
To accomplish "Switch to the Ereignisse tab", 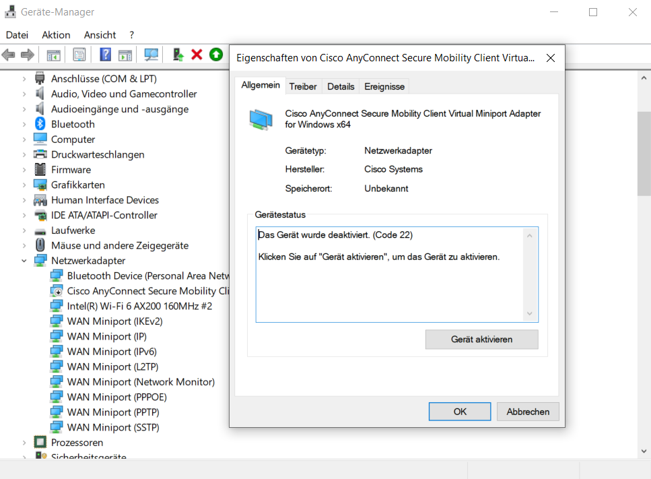I will click(x=384, y=86).
